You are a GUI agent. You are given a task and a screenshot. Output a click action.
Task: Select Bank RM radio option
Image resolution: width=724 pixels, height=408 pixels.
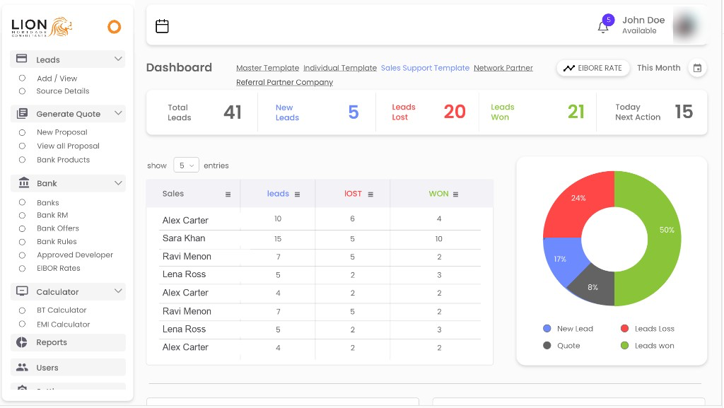pos(22,215)
